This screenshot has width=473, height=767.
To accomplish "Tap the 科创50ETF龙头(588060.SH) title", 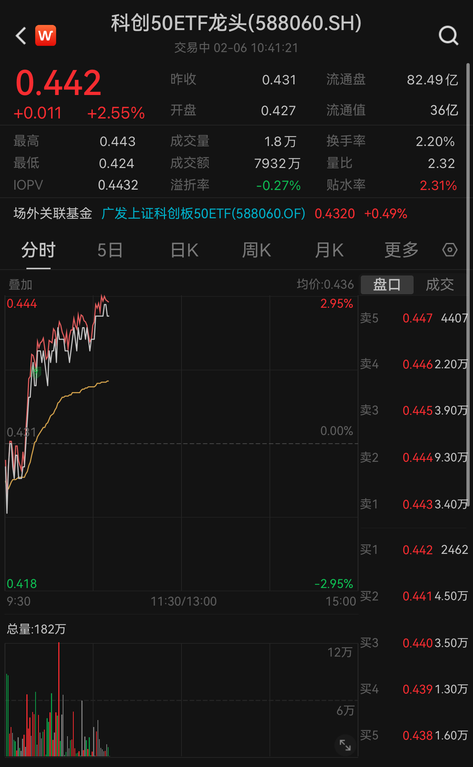I will 236,23.
